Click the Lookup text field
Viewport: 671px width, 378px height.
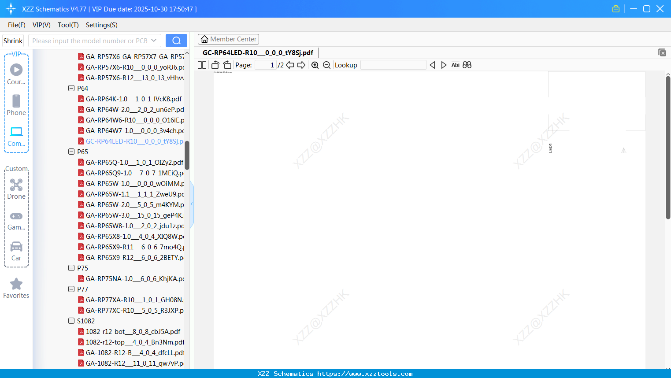393,65
